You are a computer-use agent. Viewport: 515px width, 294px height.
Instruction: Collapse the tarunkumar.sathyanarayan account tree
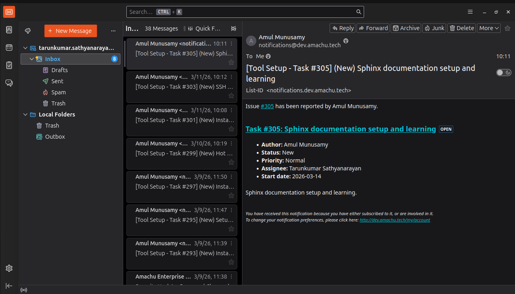coord(25,48)
